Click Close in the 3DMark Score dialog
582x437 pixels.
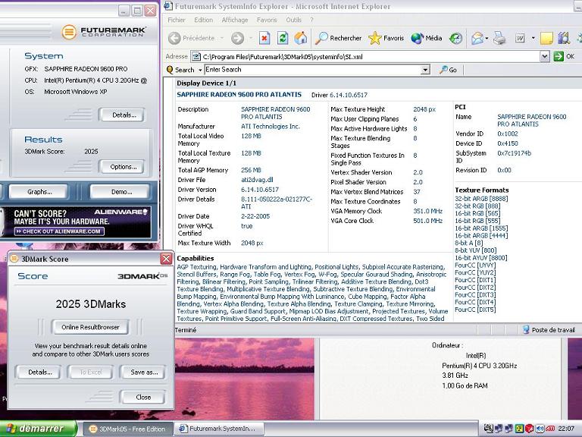[142, 397]
